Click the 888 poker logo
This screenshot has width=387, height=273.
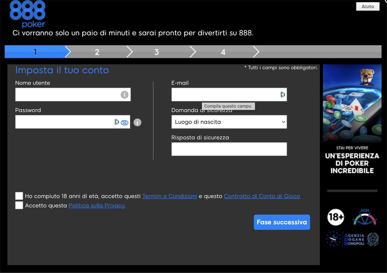tap(28, 14)
